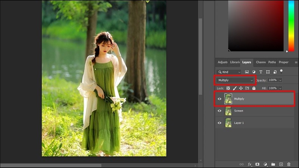Hide the Multiply layer
Viewport: 299px width, 168px height.
tap(219, 99)
